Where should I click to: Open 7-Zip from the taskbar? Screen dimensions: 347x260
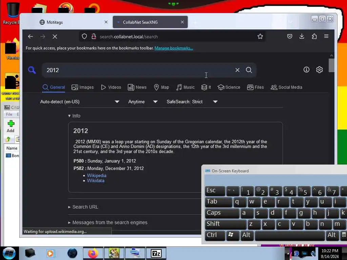[156, 253]
